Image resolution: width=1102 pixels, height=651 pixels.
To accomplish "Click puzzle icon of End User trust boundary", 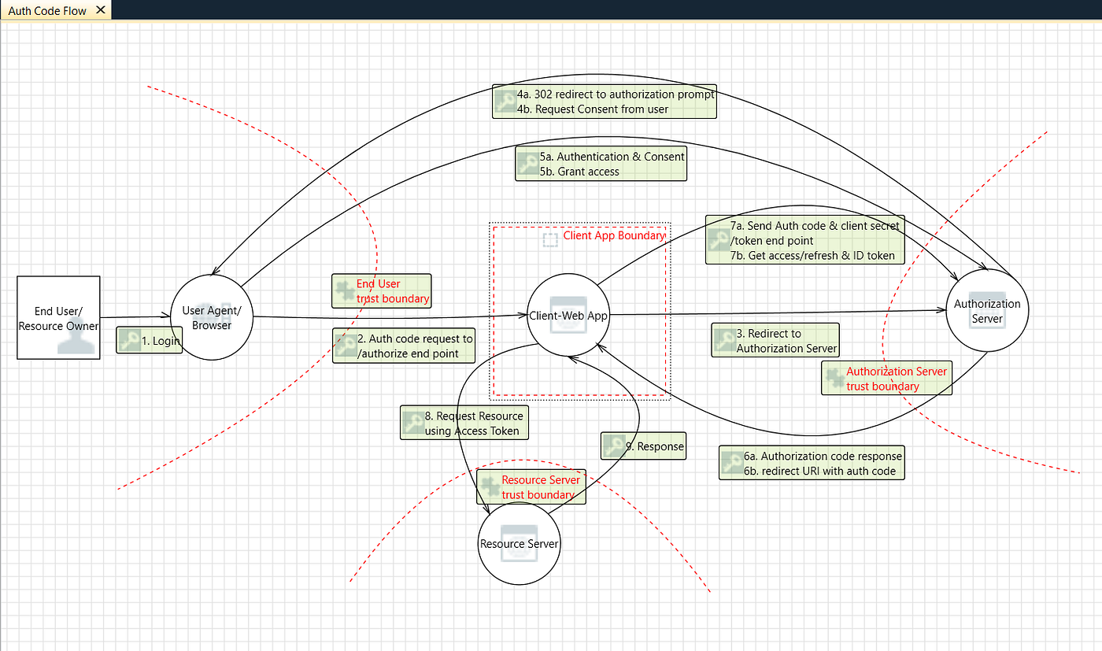I will point(345,290).
